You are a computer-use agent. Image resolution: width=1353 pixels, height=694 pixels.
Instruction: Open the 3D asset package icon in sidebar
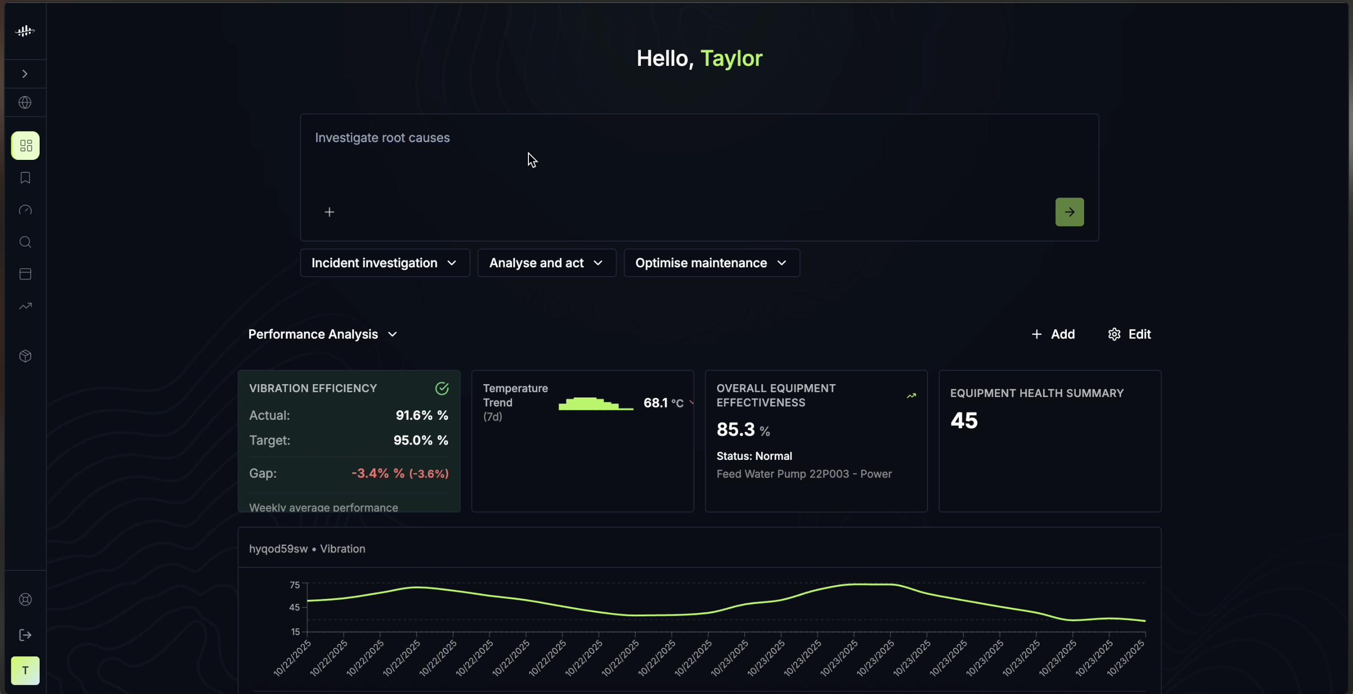click(x=25, y=356)
